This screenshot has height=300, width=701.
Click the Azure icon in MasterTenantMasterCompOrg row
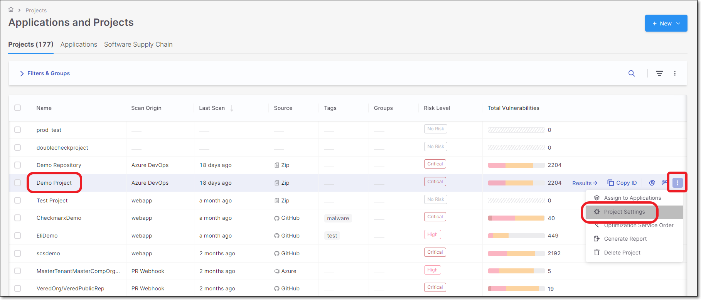(277, 271)
